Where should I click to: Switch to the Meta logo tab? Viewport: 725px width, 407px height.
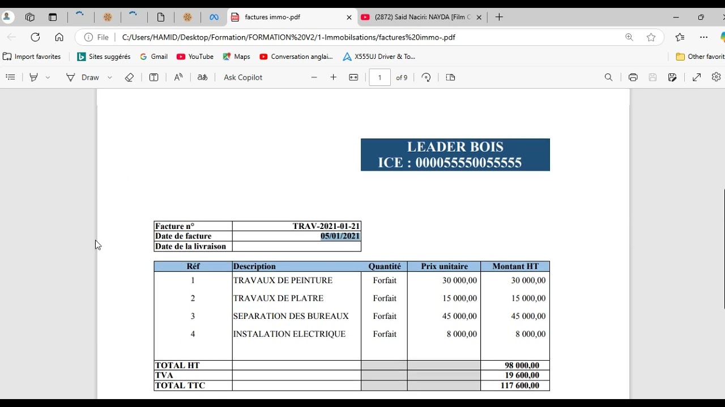(214, 17)
